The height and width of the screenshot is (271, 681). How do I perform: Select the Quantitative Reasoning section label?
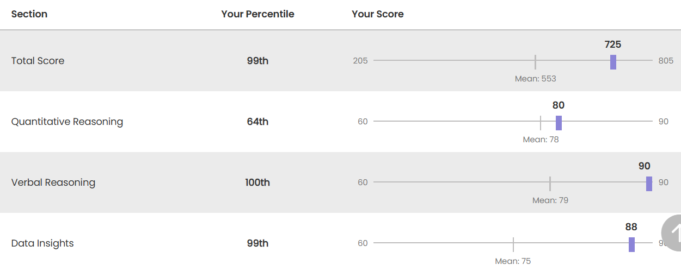coord(67,122)
